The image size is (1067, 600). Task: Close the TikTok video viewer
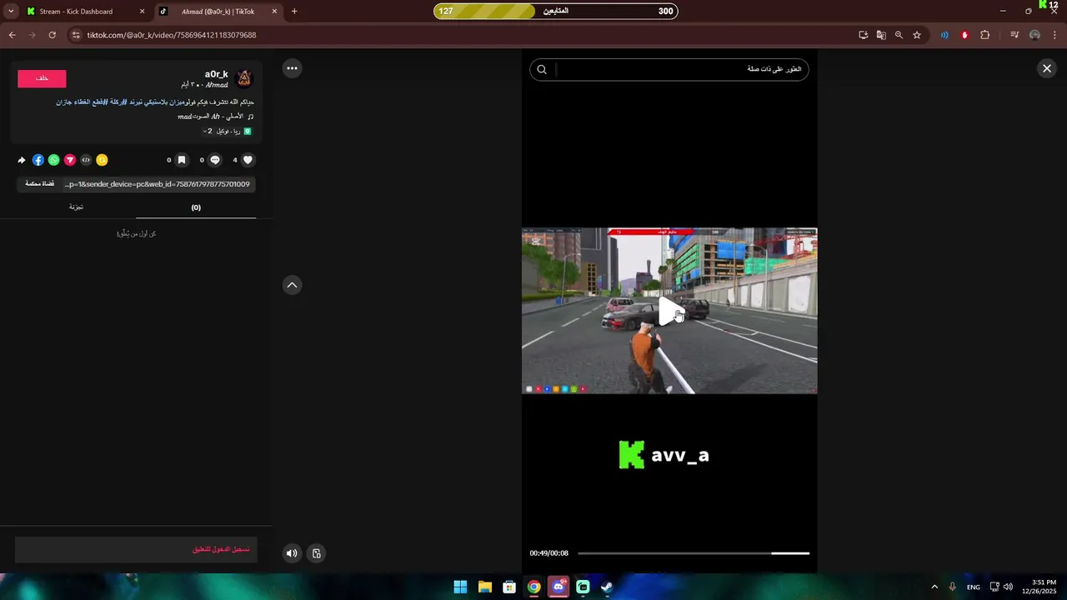pyautogui.click(x=1047, y=68)
